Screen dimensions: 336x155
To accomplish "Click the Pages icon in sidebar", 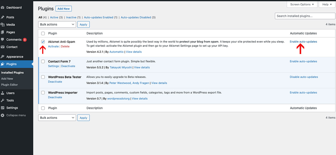I will pyautogui.click(x=3, y=32).
